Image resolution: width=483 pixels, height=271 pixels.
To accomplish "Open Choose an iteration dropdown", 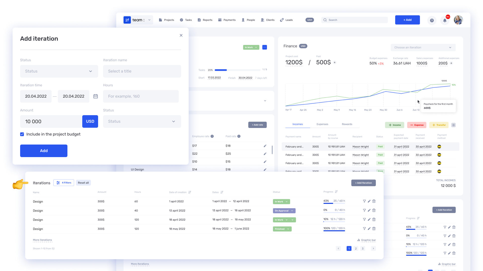I will tap(423, 47).
